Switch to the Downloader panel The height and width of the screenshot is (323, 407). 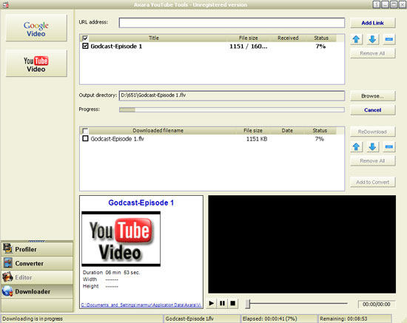pyautogui.click(x=37, y=291)
